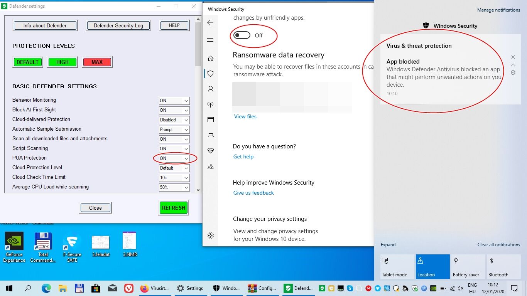The image size is (527, 296).
Task: Open the Cloud-delivered Protection dropdown showing Disabled
Action: click(x=174, y=120)
